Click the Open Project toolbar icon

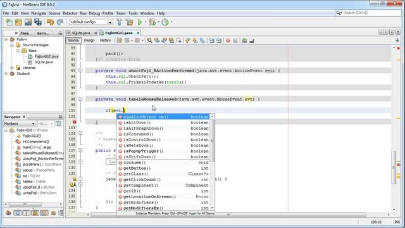[28, 22]
